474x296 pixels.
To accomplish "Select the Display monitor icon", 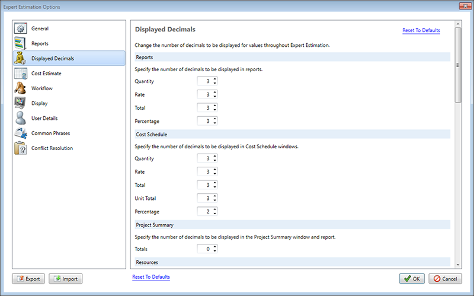I will pyautogui.click(x=21, y=103).
